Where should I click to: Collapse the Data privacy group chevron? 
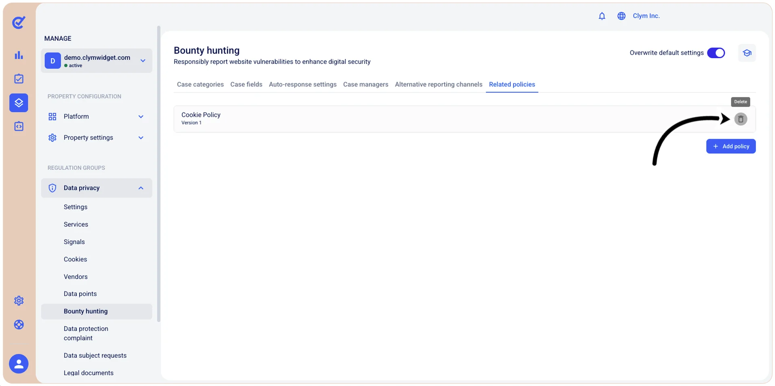pos(141,188)
